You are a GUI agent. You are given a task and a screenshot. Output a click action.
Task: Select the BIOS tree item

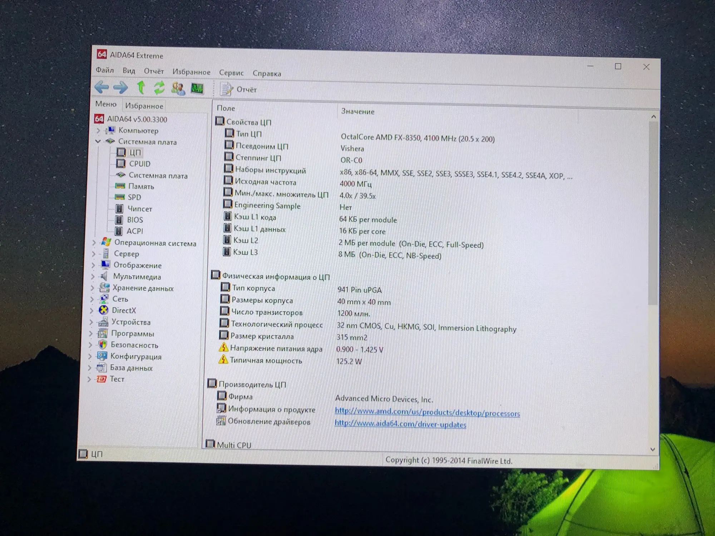click(x=135, y=220)
